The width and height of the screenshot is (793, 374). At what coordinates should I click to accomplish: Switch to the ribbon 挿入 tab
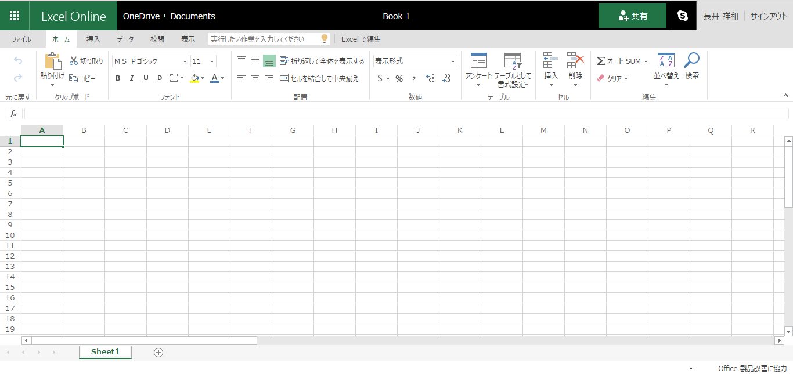coord(93,39)
